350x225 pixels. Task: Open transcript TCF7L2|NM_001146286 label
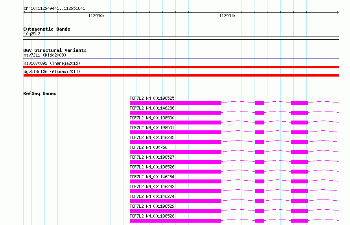pyautogui.click(x=152, y=108)
